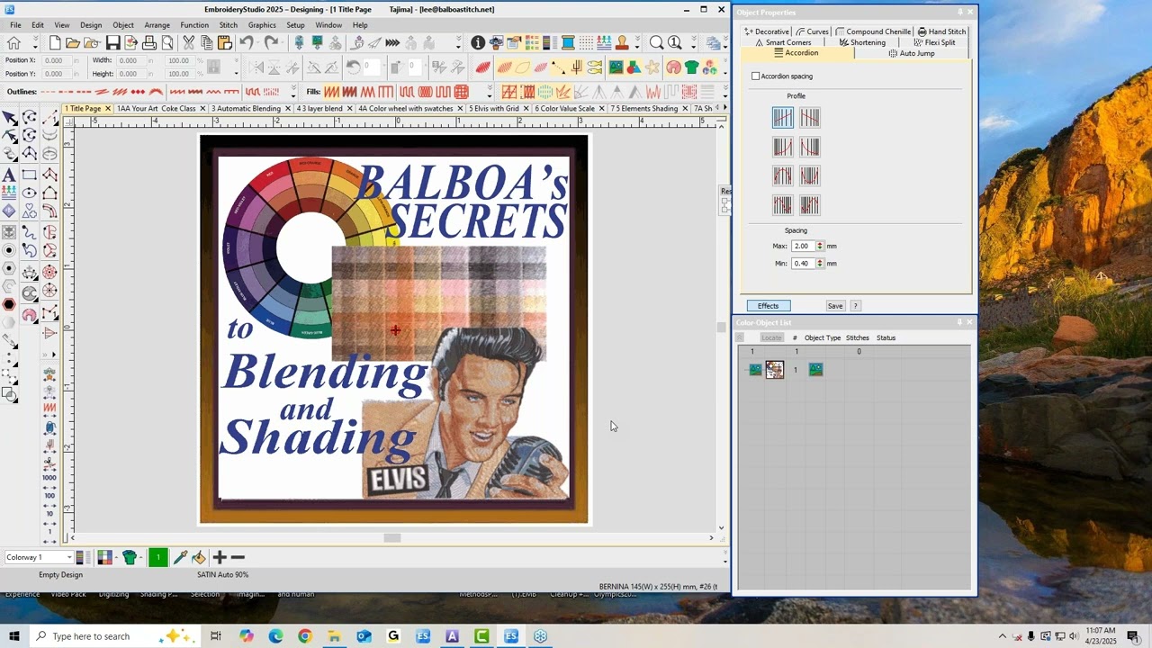Choose the Select Object arrow tool

pyautogui.click(x=9, y=118)
